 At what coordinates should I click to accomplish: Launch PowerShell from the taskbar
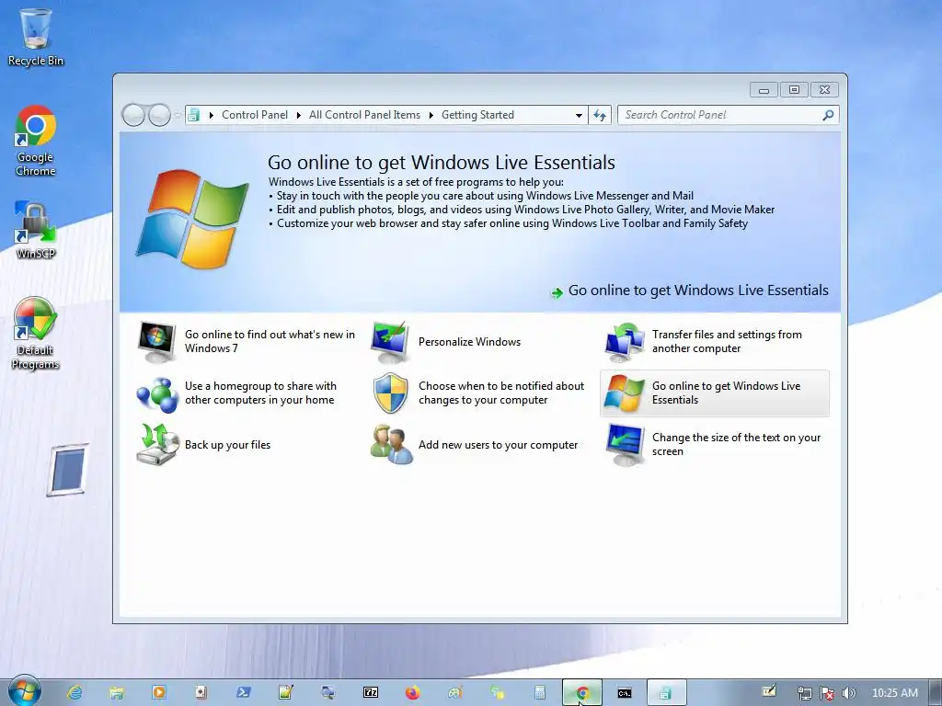243,693
